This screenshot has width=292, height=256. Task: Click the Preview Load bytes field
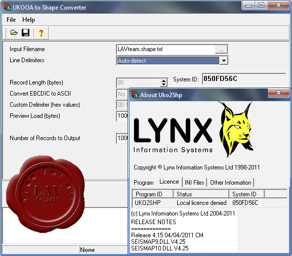pos(122,116)
